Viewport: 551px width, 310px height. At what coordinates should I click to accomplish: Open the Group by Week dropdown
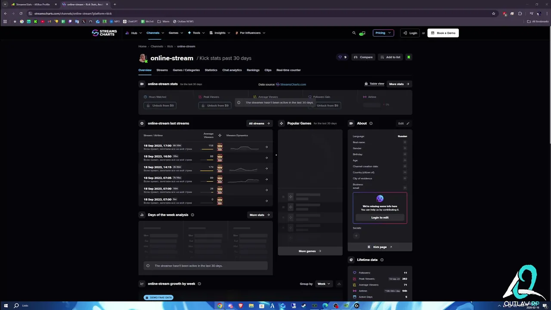[323, 284]
